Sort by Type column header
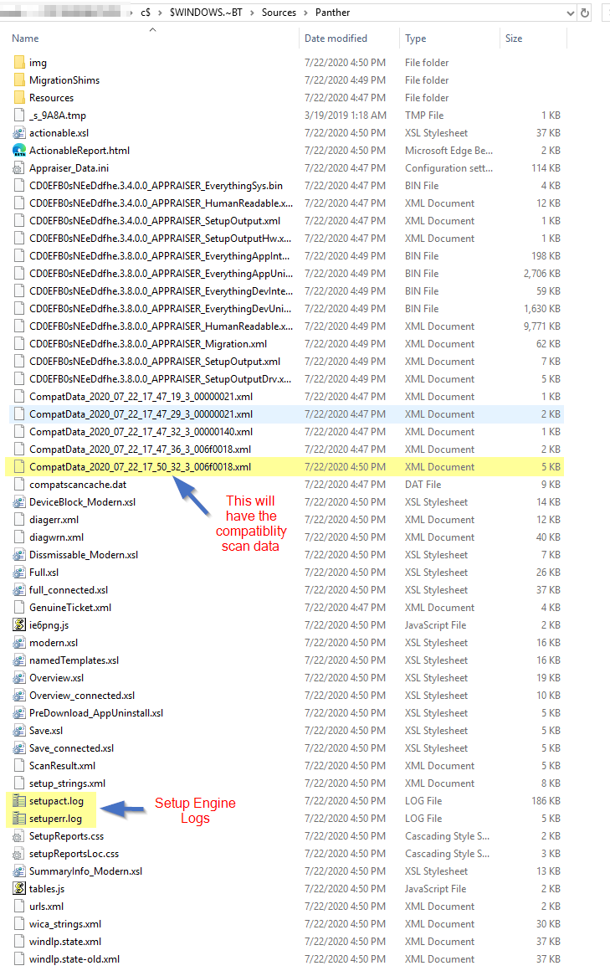Screen dimensions: 610x976 415,39
